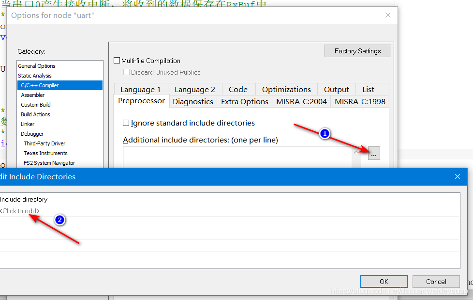
Task: Click inside Additional include directories text box
Action: point(237,157)
